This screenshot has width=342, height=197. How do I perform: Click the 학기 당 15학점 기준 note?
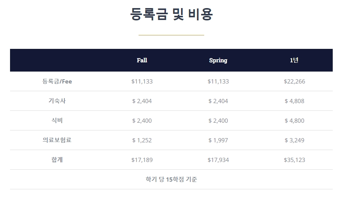pyautogui.click(x=171, y=179)
